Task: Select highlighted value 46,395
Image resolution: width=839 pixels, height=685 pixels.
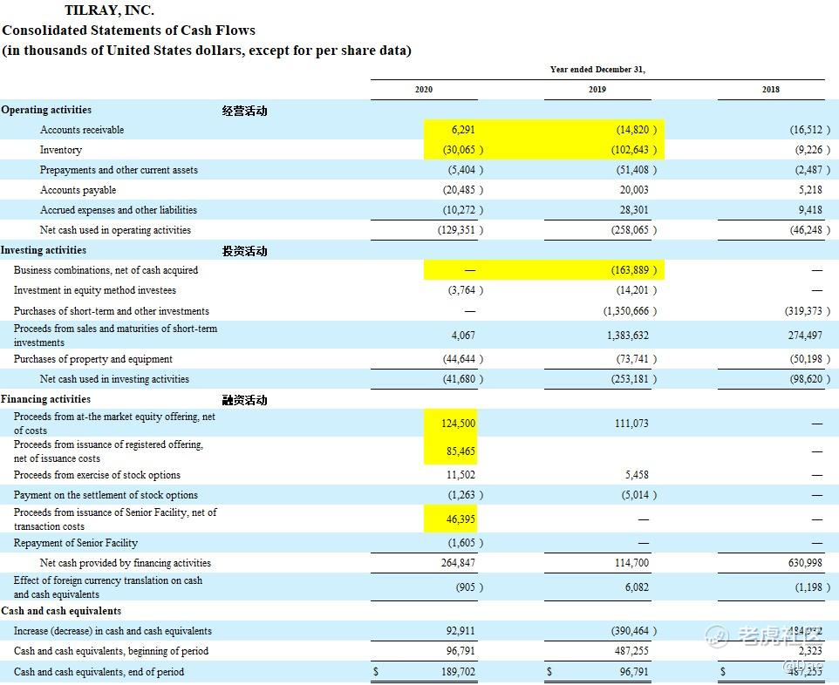Action: 460,519
